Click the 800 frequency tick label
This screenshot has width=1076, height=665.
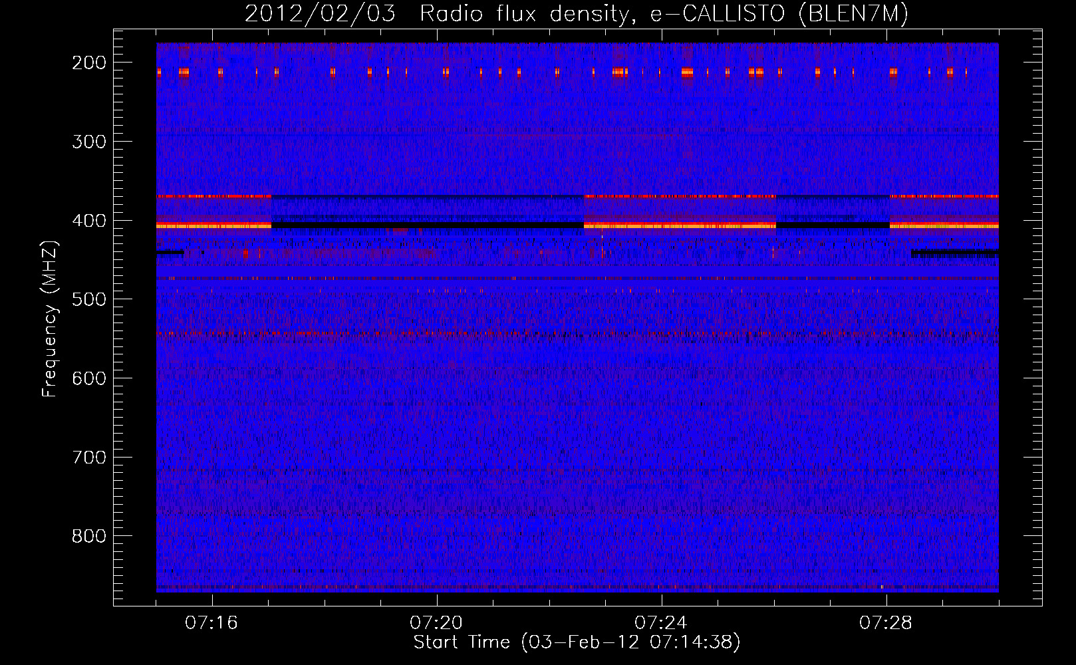coord(89,536)
